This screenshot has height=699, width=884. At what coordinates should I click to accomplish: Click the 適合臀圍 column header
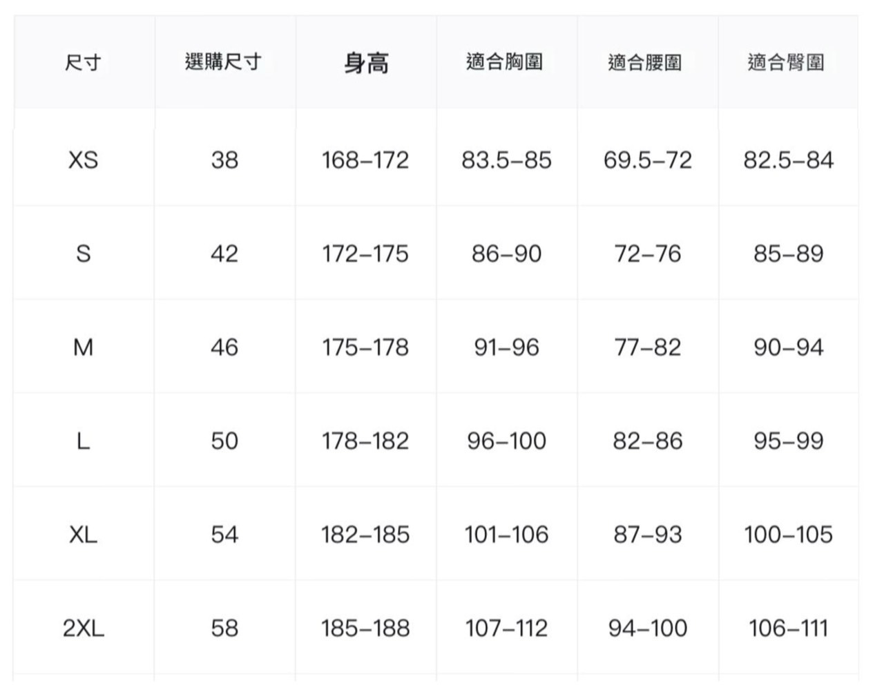pos(786,63)
